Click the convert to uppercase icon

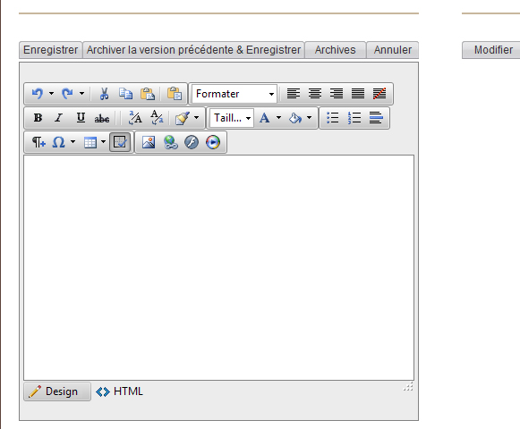coord(135,118)
